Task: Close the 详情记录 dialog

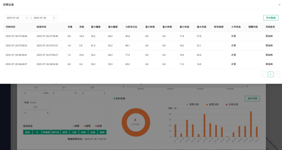Action: (x=279, y=5)
